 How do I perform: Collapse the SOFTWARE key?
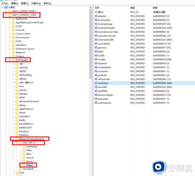tap(9, 60)
